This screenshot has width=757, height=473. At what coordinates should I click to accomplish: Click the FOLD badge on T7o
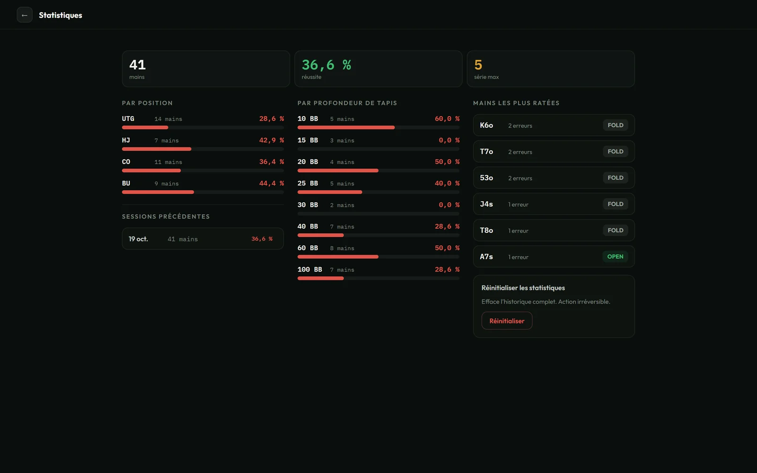pos(616,151)
